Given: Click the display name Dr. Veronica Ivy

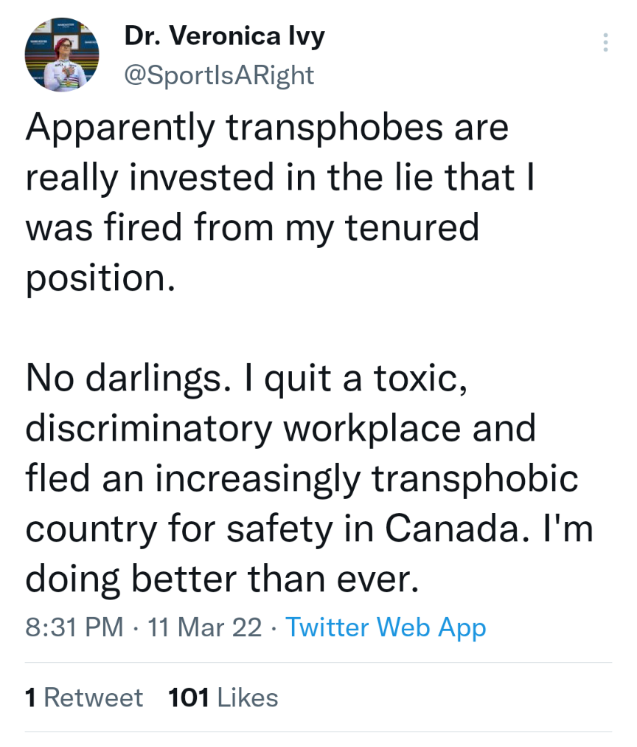Looking at the screenshot, I should (x=225, y=36).
